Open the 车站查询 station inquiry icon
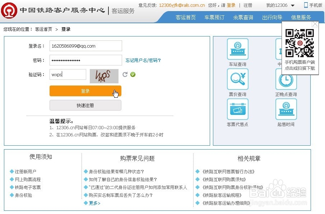This screenshot has width=325, height=214. (237, 49)
